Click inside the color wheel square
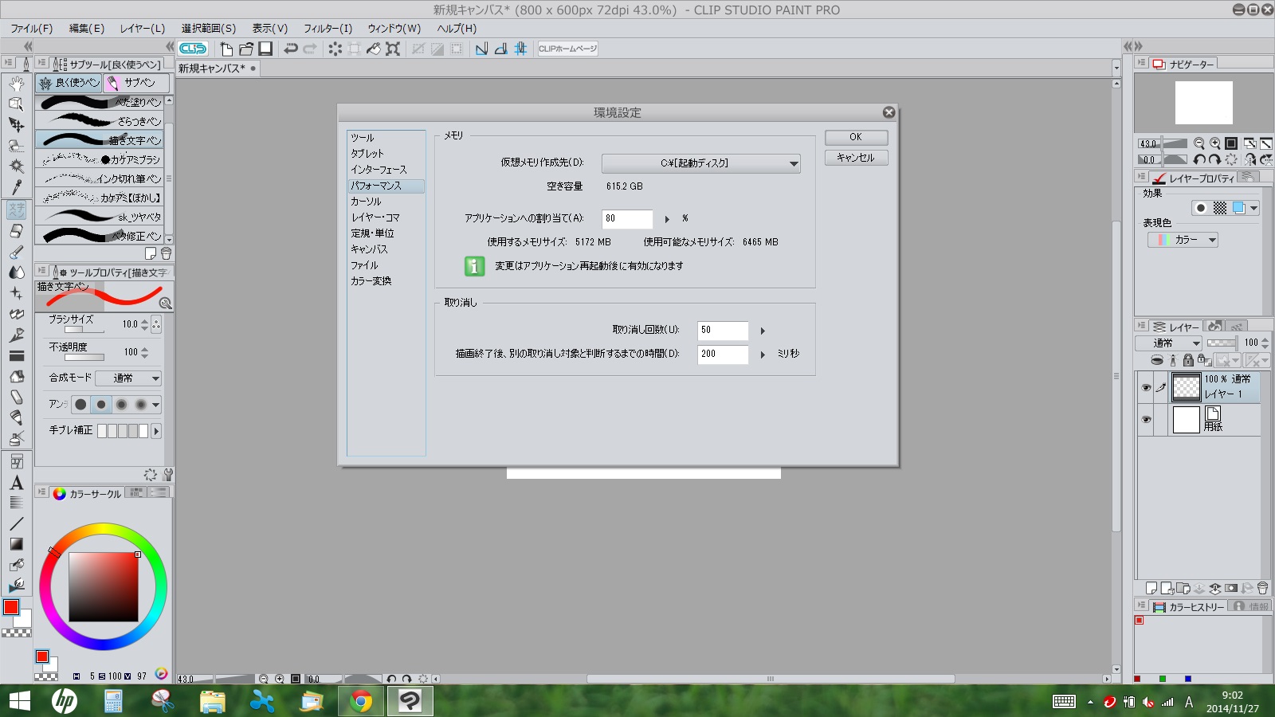 pos(104,587)
